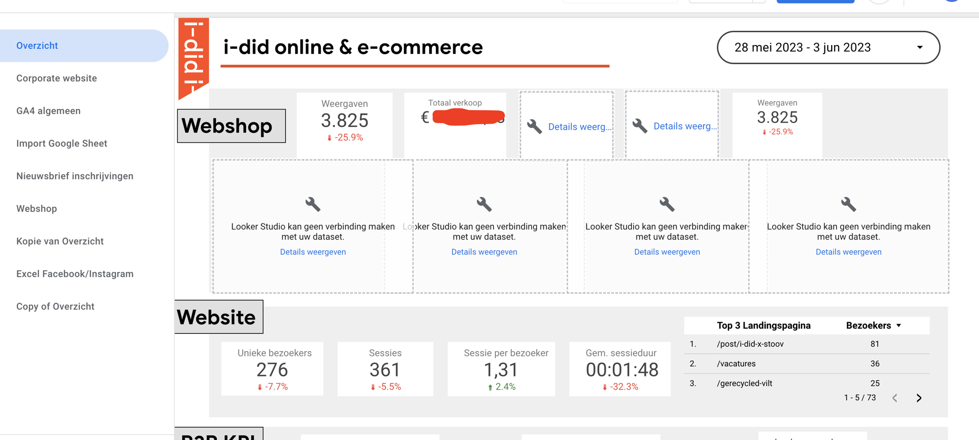
Task: Click Gem. sessieduur 00:01:48 scorecard
Action: [x=620, y=369]
